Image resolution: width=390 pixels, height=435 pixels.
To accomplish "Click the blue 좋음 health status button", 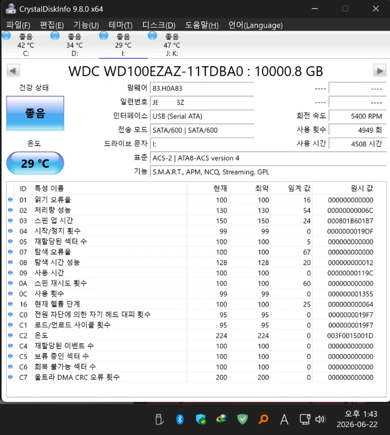I will (x=35, y=113).
